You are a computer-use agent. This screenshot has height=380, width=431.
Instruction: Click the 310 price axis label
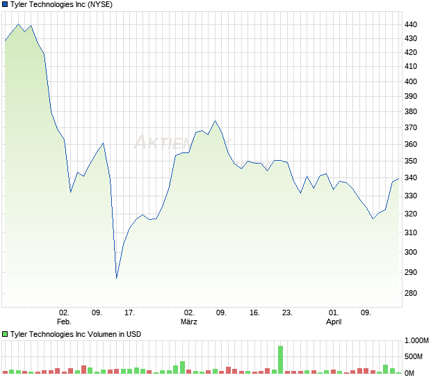411,232
